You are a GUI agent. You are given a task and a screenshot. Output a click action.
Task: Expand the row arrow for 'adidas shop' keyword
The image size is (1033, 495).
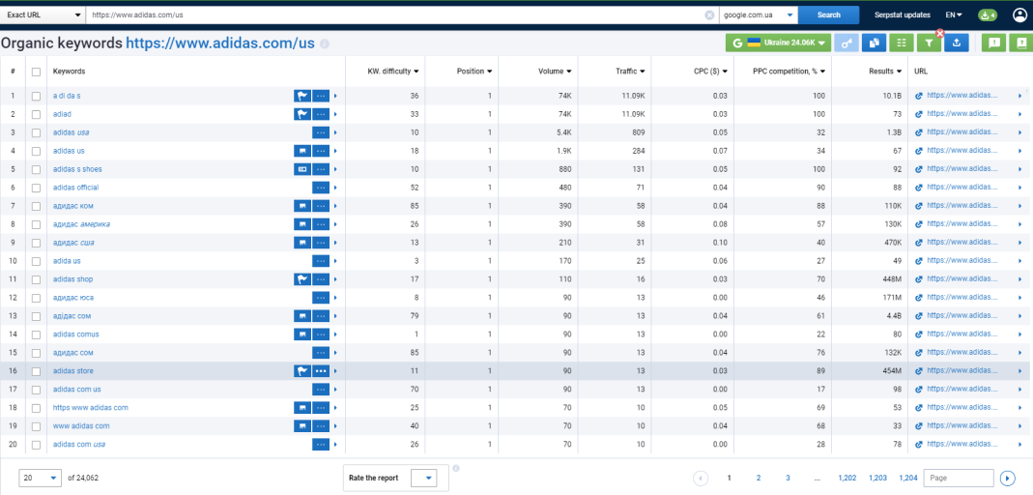click(x=335, y=279)
